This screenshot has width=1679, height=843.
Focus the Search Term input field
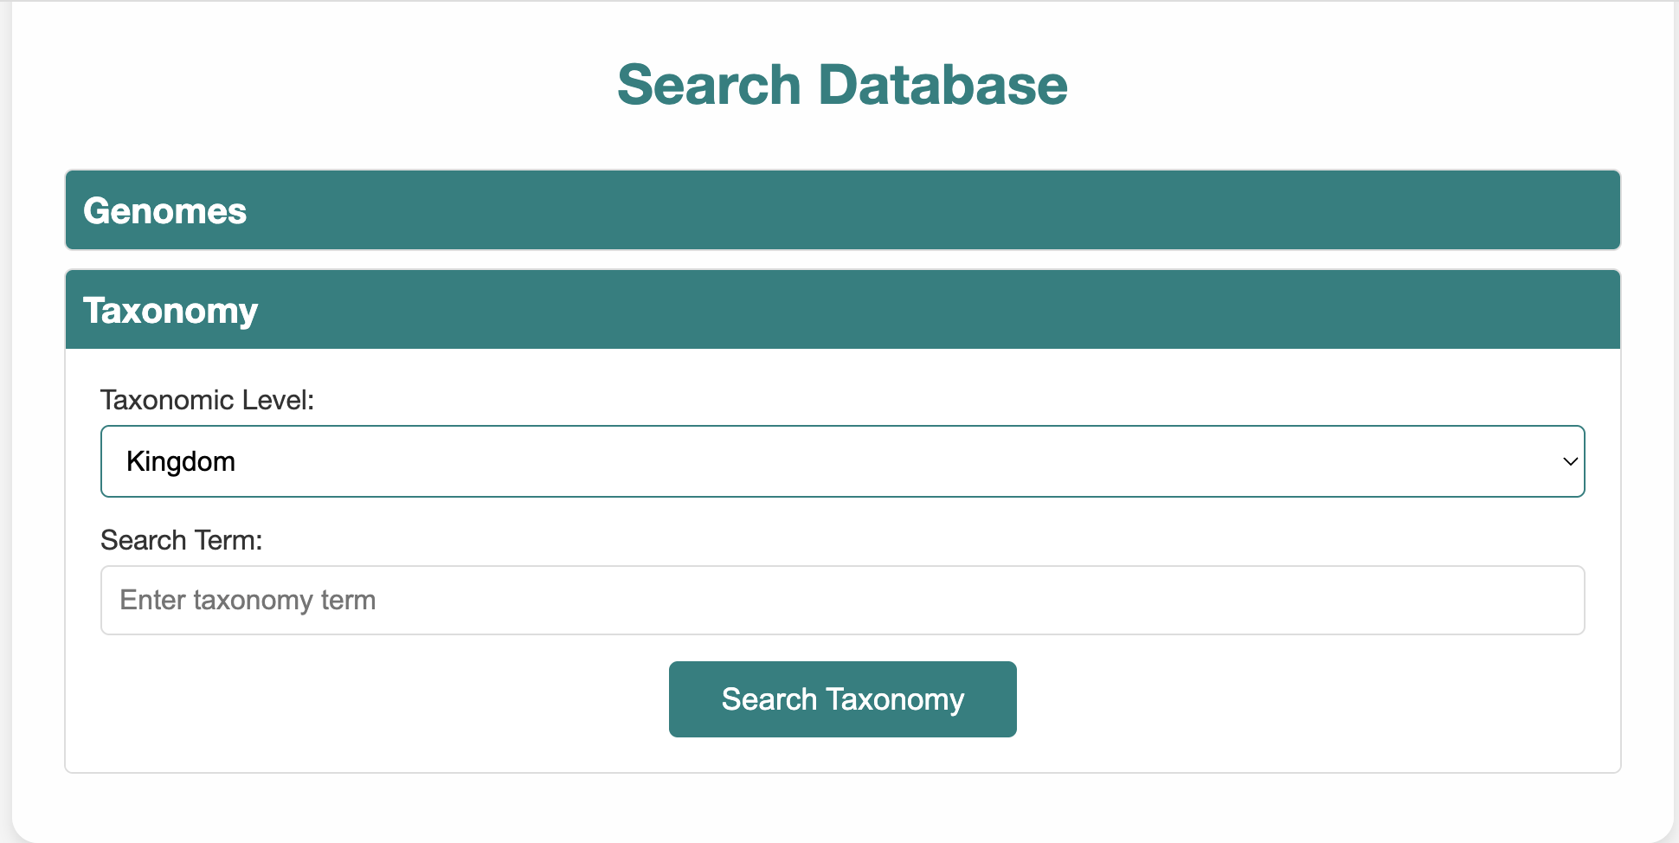pyautogui.click(x=841, y=600)
